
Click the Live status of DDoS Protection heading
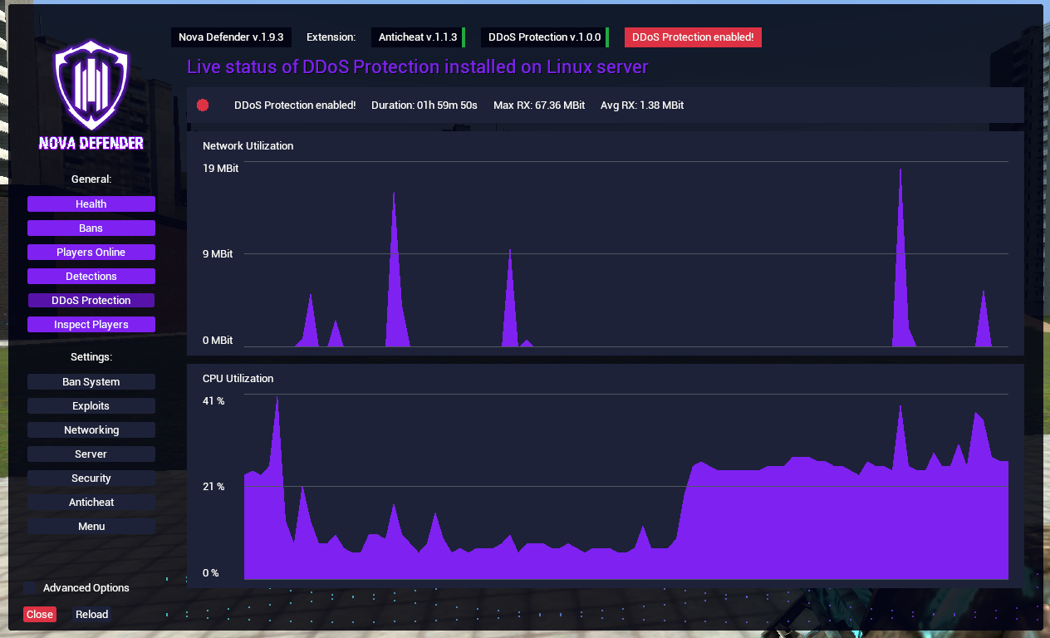(418, 66)
